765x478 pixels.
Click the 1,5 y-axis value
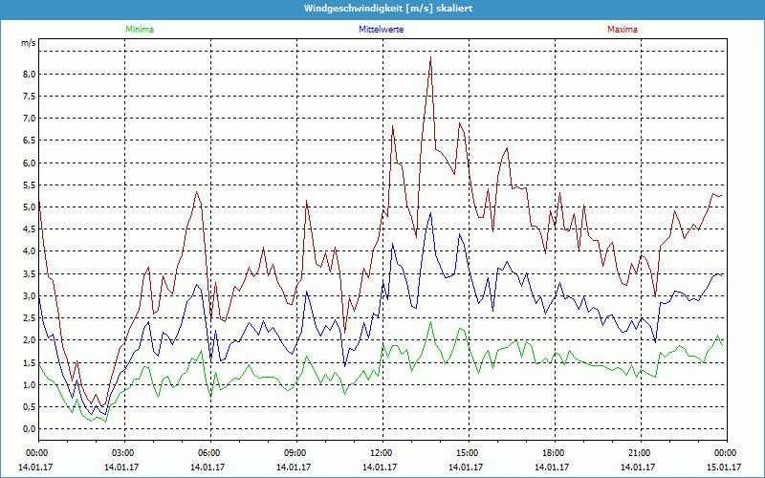[x=30, y=362]
